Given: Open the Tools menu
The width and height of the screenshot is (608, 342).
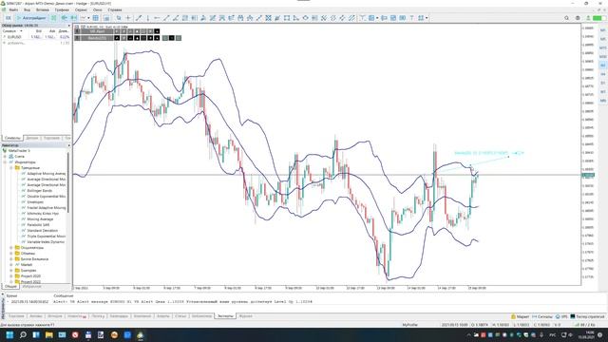Looking at the screenshot, I should click(81, 9).
